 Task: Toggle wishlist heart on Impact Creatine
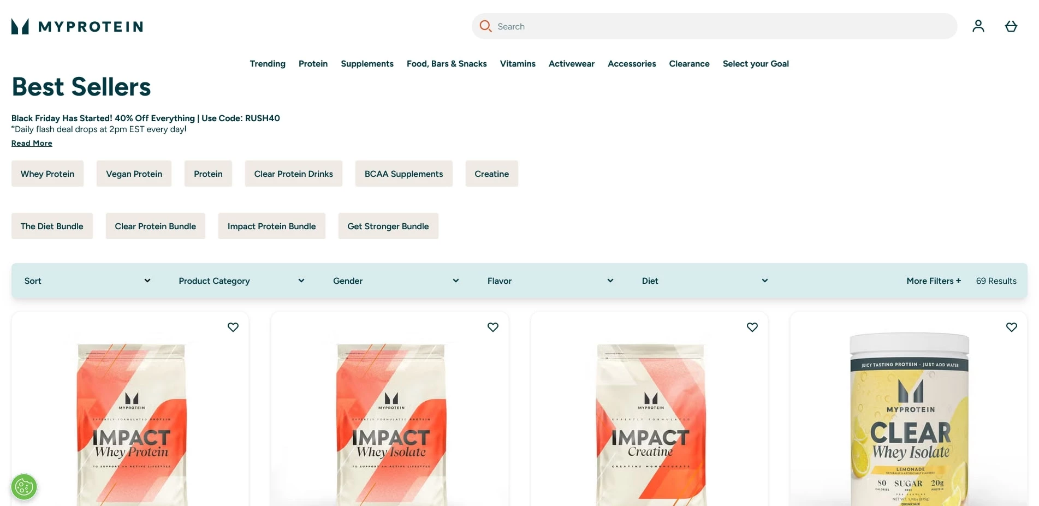(752, 327)
